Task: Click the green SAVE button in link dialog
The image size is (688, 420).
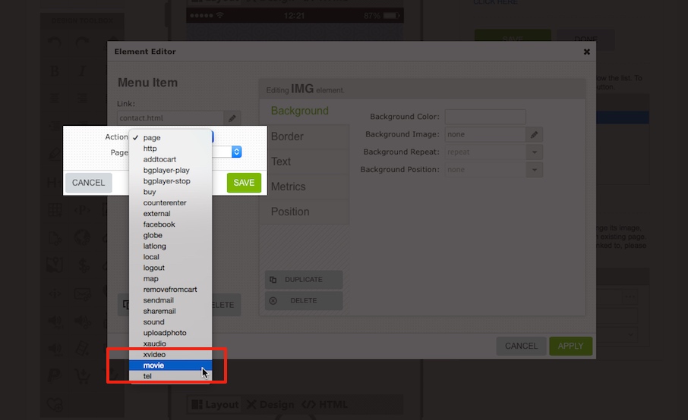Action: point(244,183)
